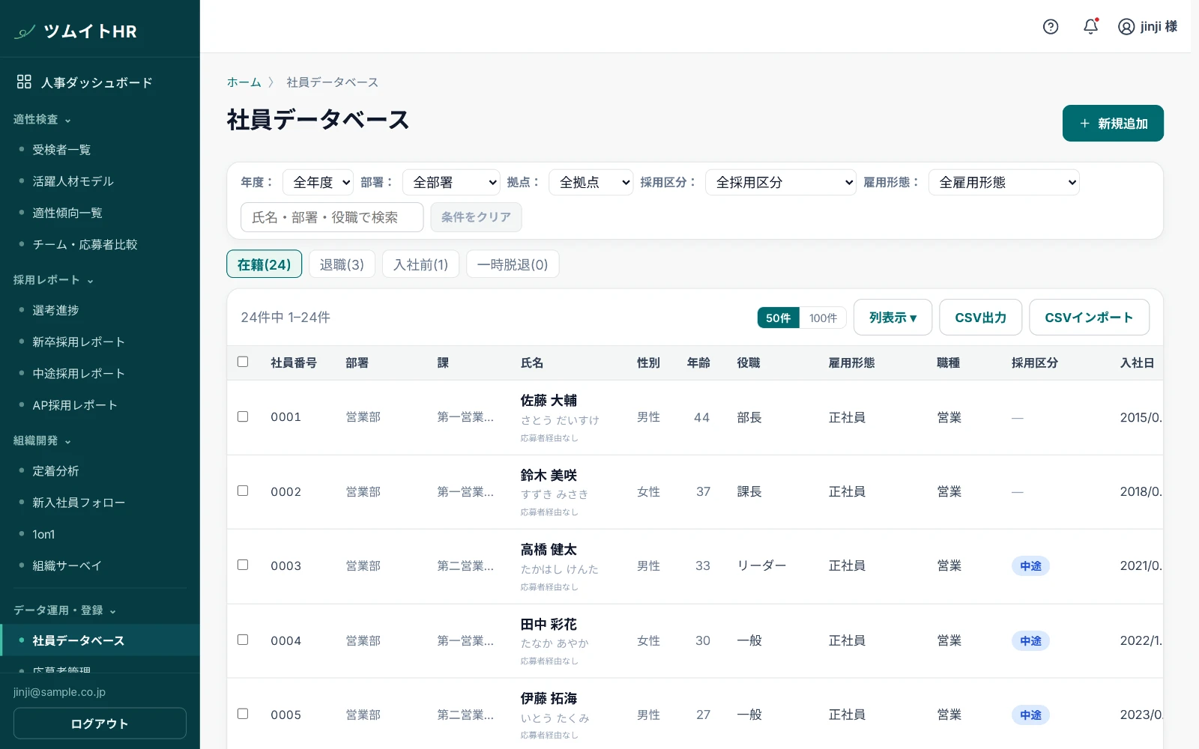The image size is (1199, 749).
Task: Switch to the 在籍(24) tab
Action: (264, 264)
